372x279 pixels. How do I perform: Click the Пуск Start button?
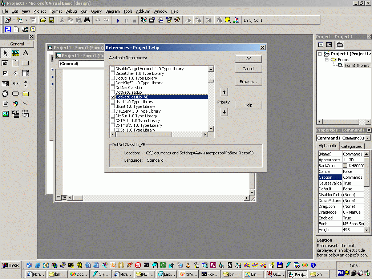[x=11, y=265]
